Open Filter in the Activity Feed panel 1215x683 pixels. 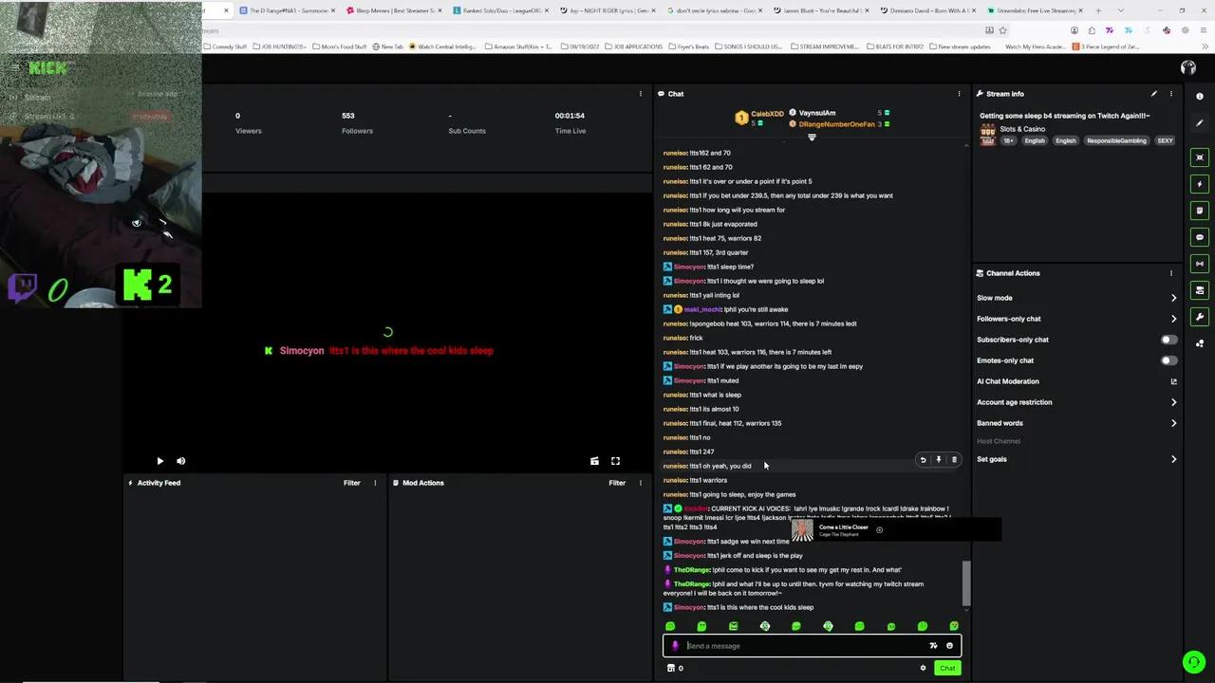351,483
